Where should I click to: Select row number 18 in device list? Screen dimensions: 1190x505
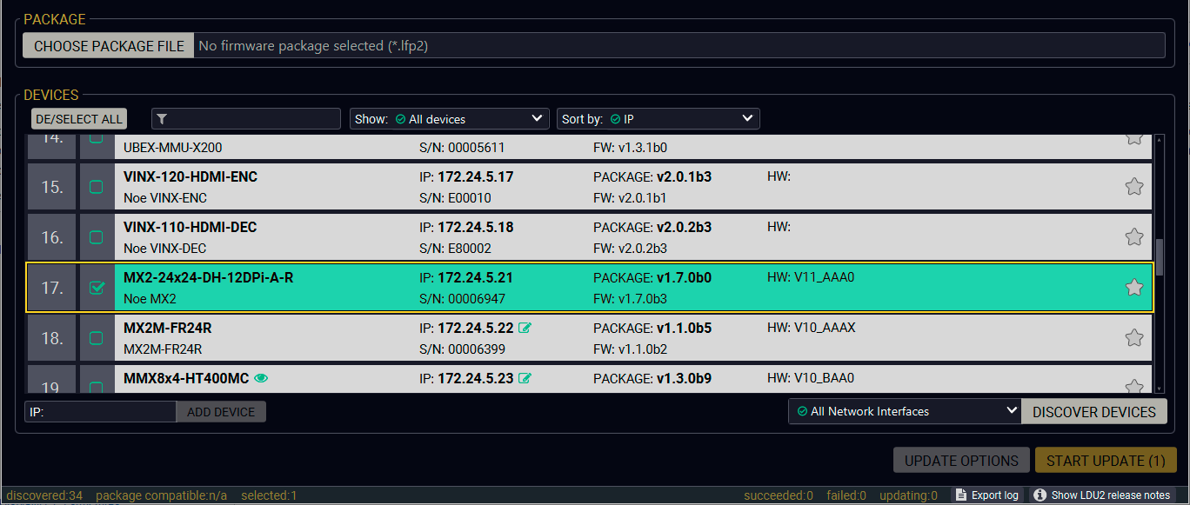52,338
